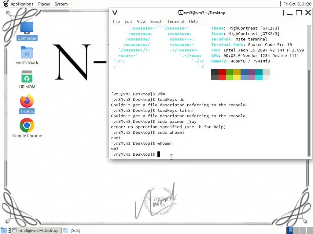The image size is (313, 234).
Task: Click the 'loadkeys latin!' command line
Action: [x=153, y=110]
